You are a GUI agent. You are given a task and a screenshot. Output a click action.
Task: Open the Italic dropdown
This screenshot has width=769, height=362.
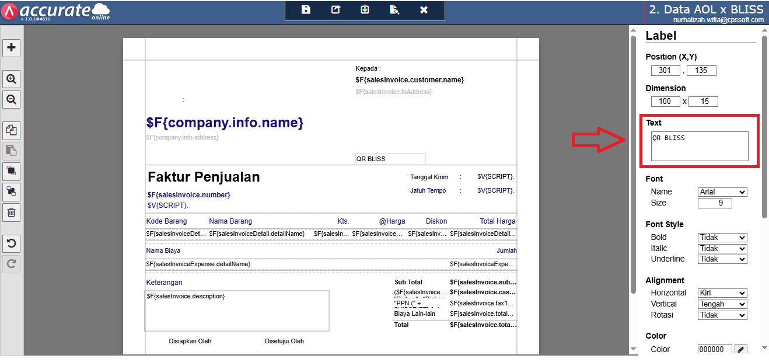[x=722, y=249]
